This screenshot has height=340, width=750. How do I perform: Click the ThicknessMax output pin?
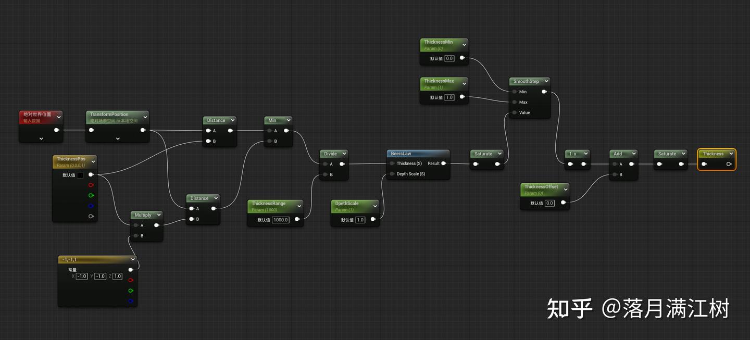462,97
